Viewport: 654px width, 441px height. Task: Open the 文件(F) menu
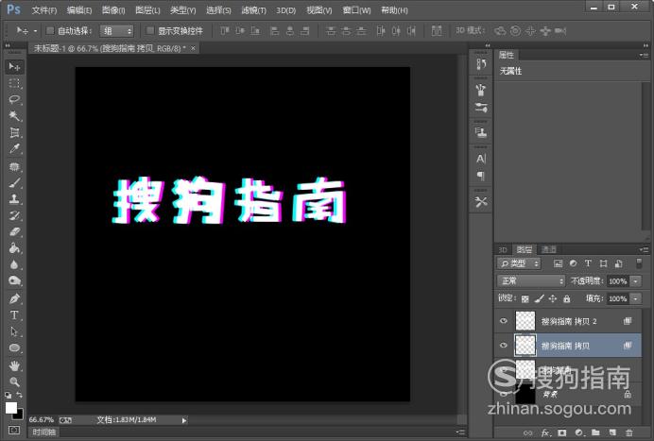pos(44,10)
